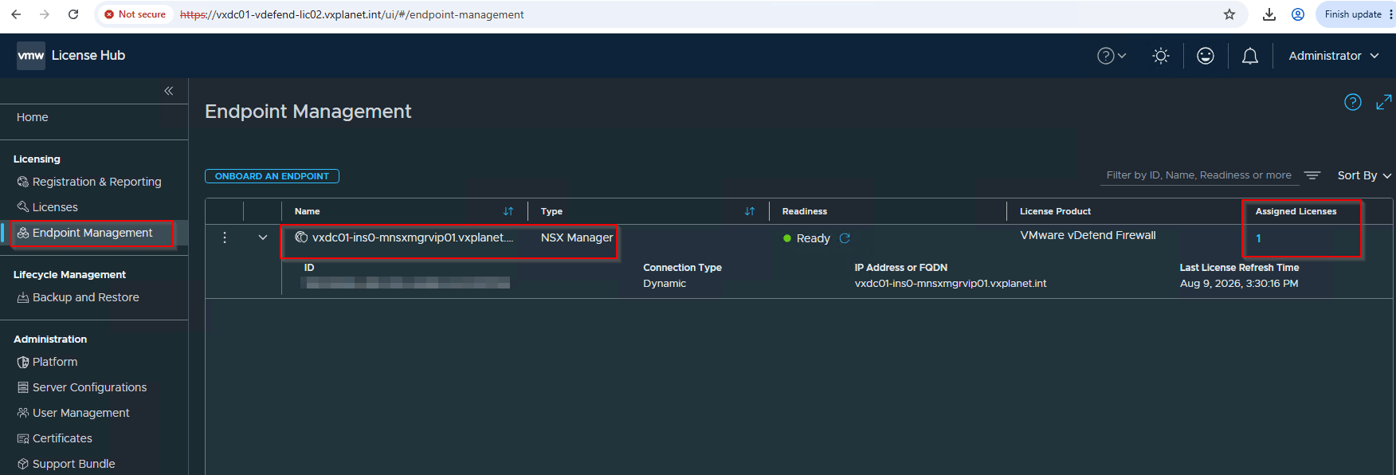
Task: Go back in browser history
Action: [x=16, y=14]
